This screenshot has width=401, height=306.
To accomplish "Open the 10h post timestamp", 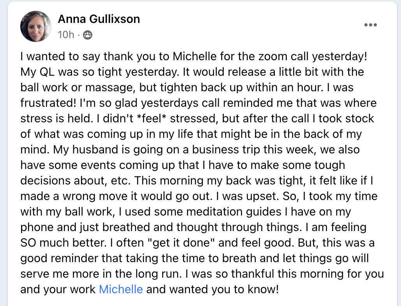I will click(66, 35).
